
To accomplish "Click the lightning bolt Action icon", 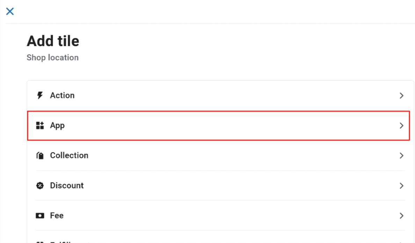I will coord(40,95).
